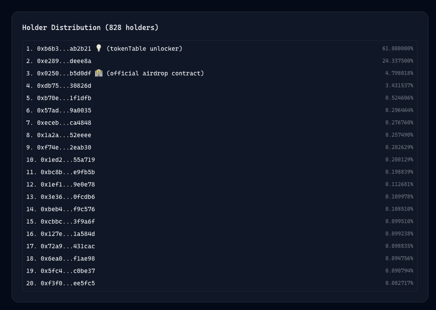
Task: Open holder 0xbc8b...e9fb5b
Action: [67, 172]
